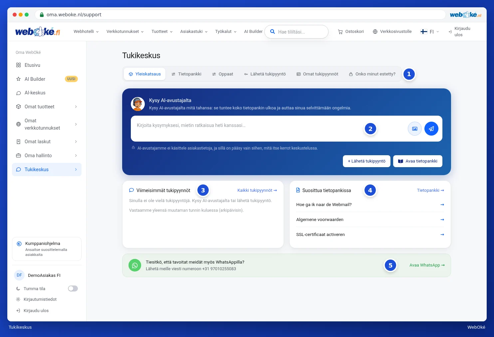The width and height of the screenshot is (494, 337).
Task: Switch to the Tietopankki tab
Action: pyautogui.click(x=186, y=74)
